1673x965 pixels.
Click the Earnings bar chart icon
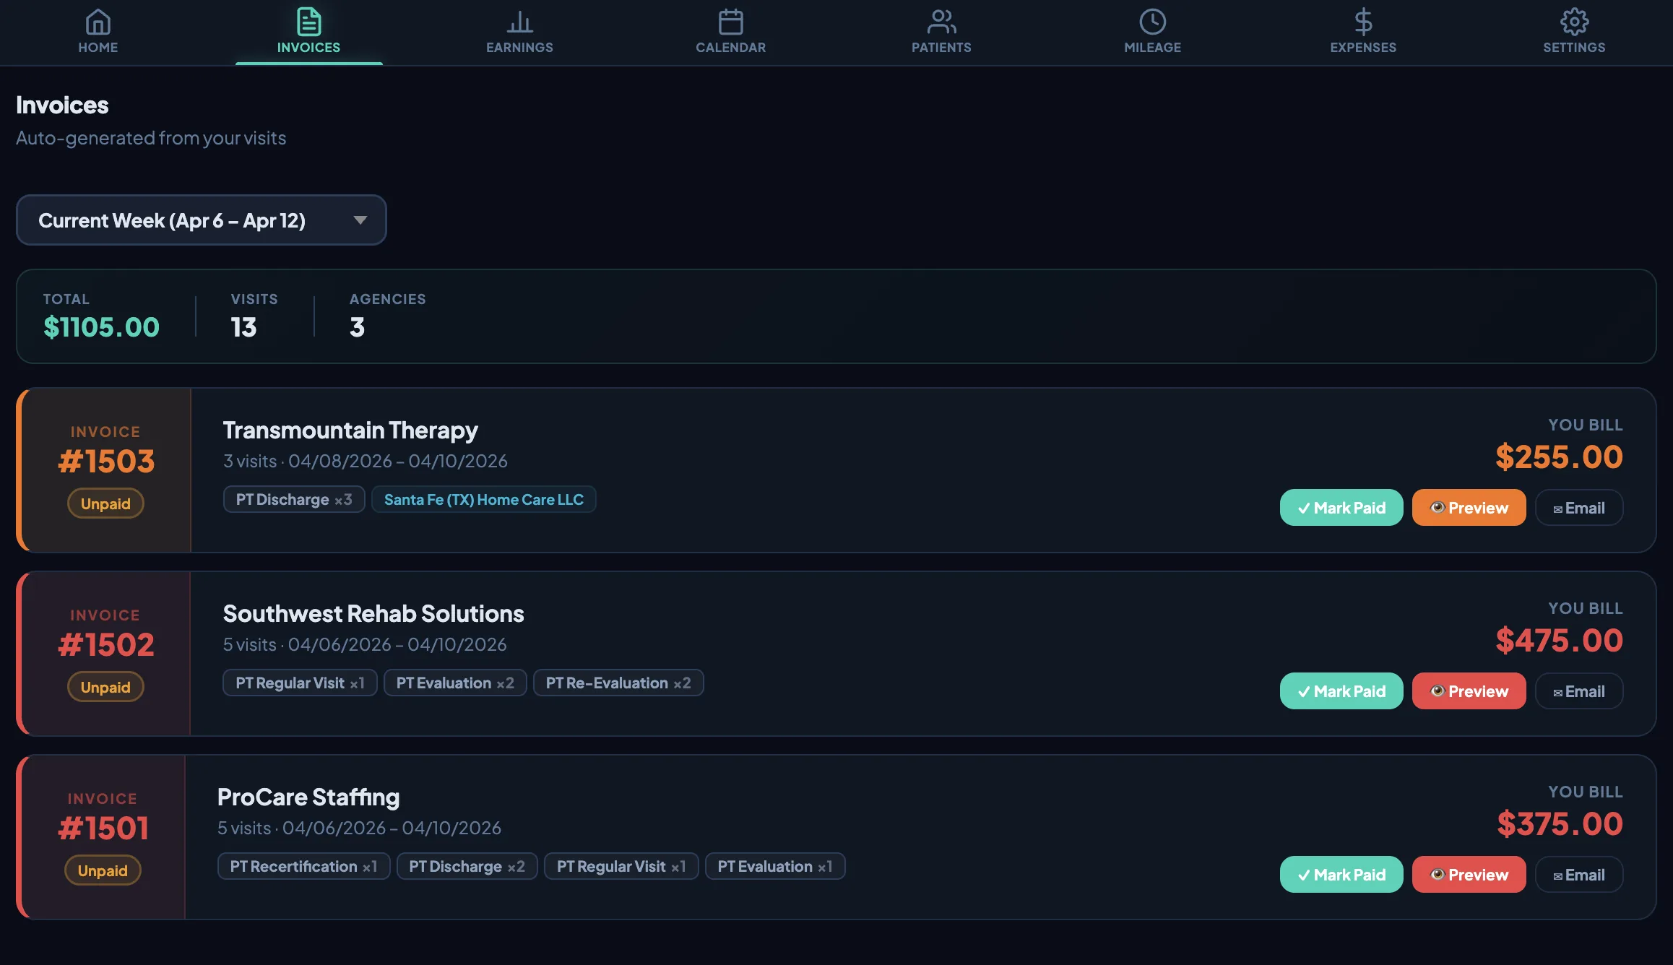click(519, 22)
